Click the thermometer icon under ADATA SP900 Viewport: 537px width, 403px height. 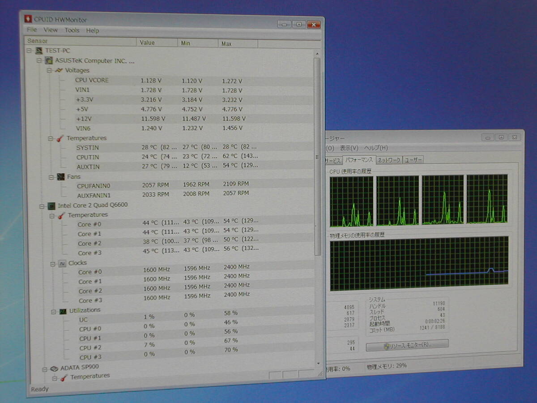pos(64,377)
